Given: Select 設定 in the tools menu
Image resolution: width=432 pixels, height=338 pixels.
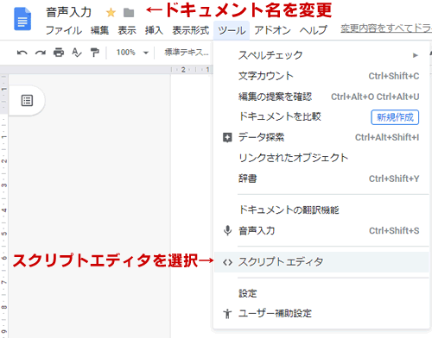Looking at the screenshot, I should tap(321, 293).
